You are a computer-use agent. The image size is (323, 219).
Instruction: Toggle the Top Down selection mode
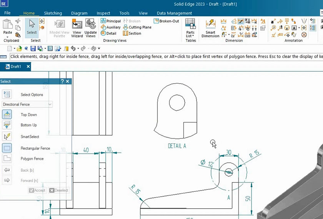click(x=7, y=114)
